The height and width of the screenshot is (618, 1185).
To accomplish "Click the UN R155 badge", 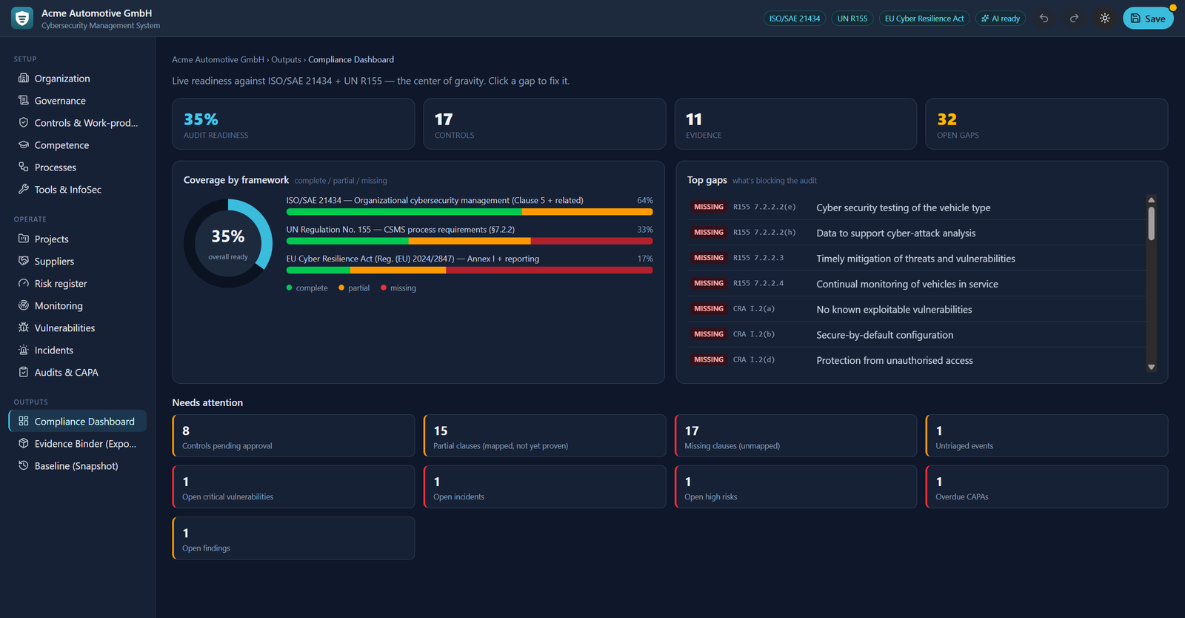I will [852, 19].
